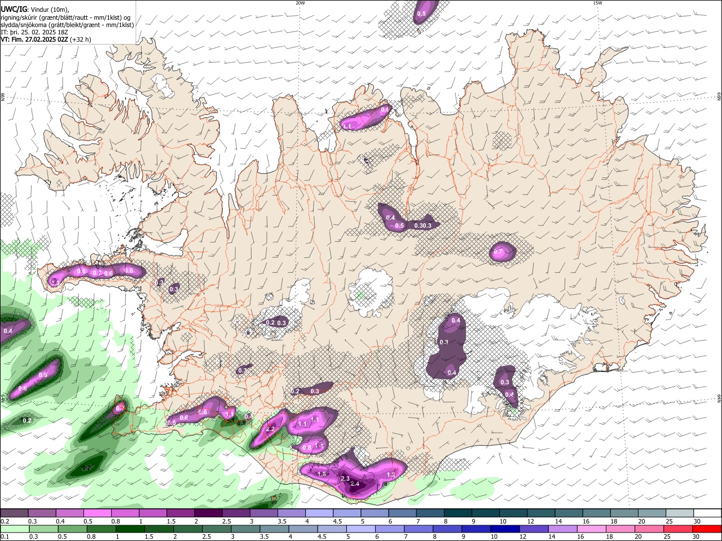Select the grey-teal 18 swatch, upper legend row
Viewport: 722px width, 541px height.
623,513
